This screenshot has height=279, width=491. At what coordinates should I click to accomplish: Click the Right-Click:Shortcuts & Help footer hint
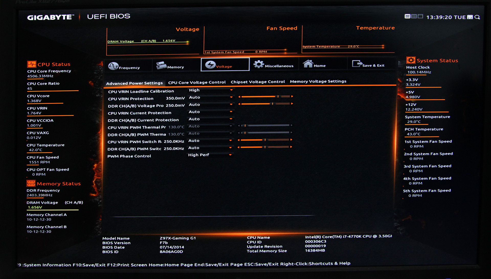(x=315, y=263)
